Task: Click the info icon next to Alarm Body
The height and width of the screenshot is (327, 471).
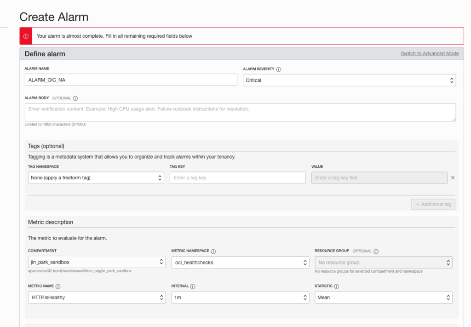Action: pyautogui.click(x=75, y=98)
